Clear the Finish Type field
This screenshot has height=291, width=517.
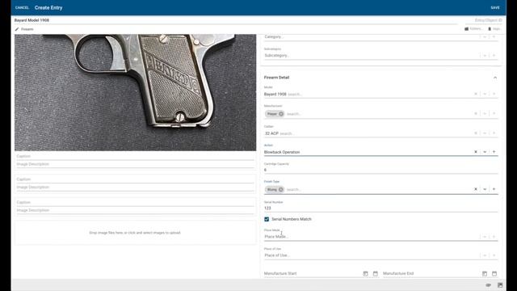coord(476,189)
